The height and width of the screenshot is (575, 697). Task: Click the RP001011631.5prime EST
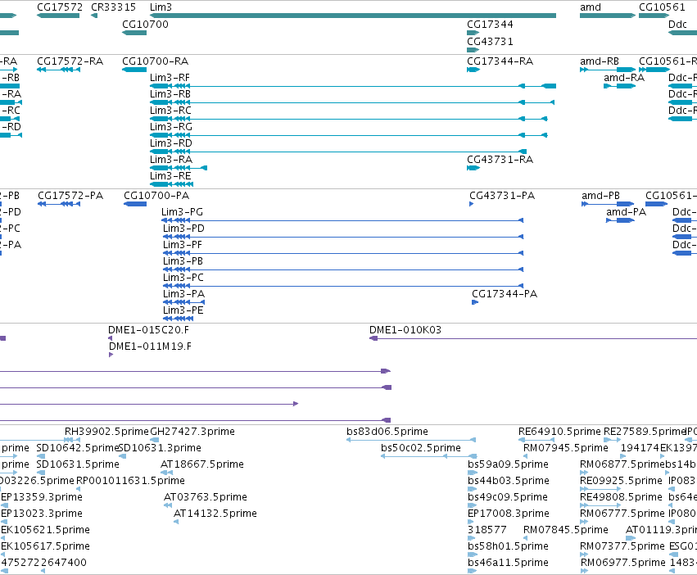coord(79,489)
